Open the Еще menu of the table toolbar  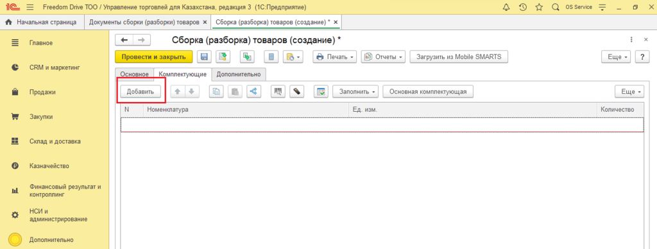click(x=629, y=91)
